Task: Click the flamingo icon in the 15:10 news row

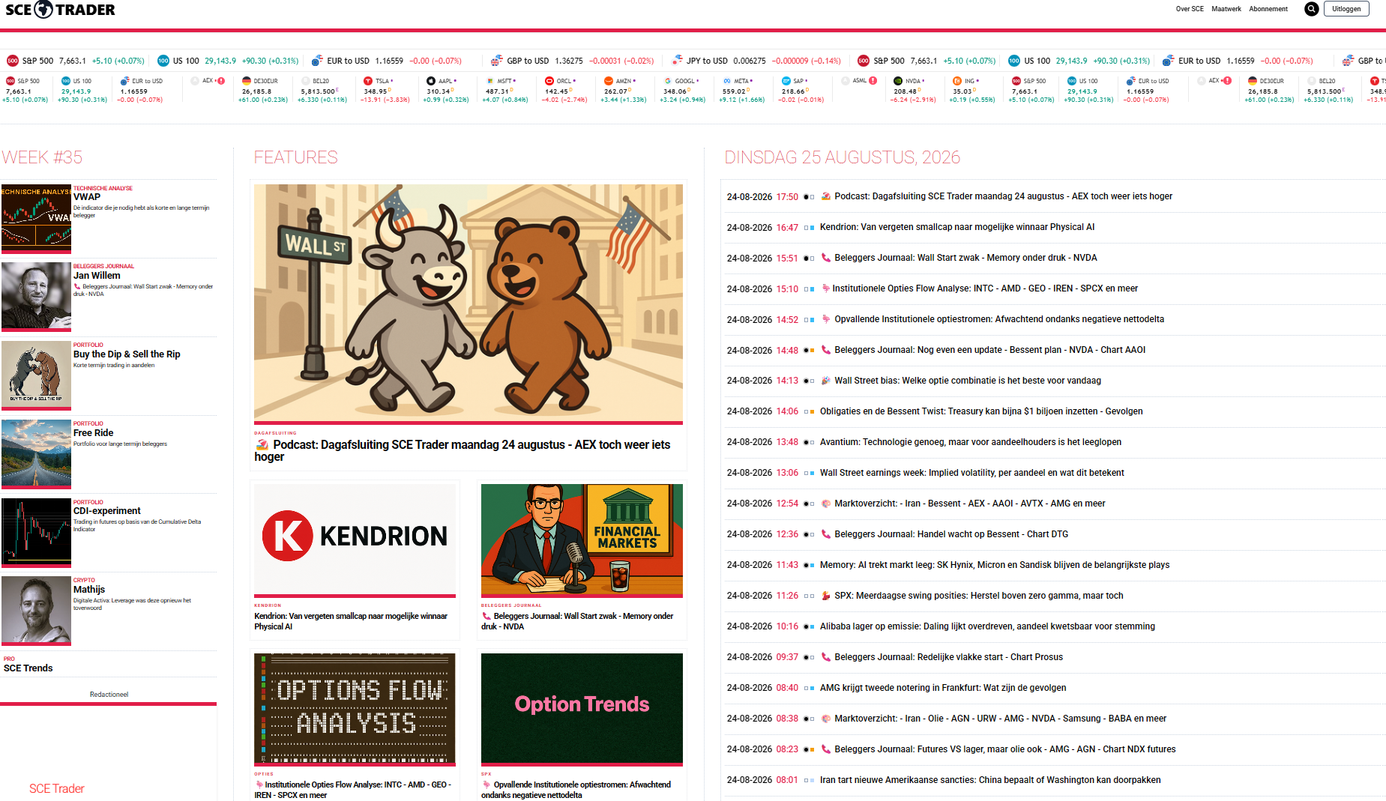Action: 825,288
